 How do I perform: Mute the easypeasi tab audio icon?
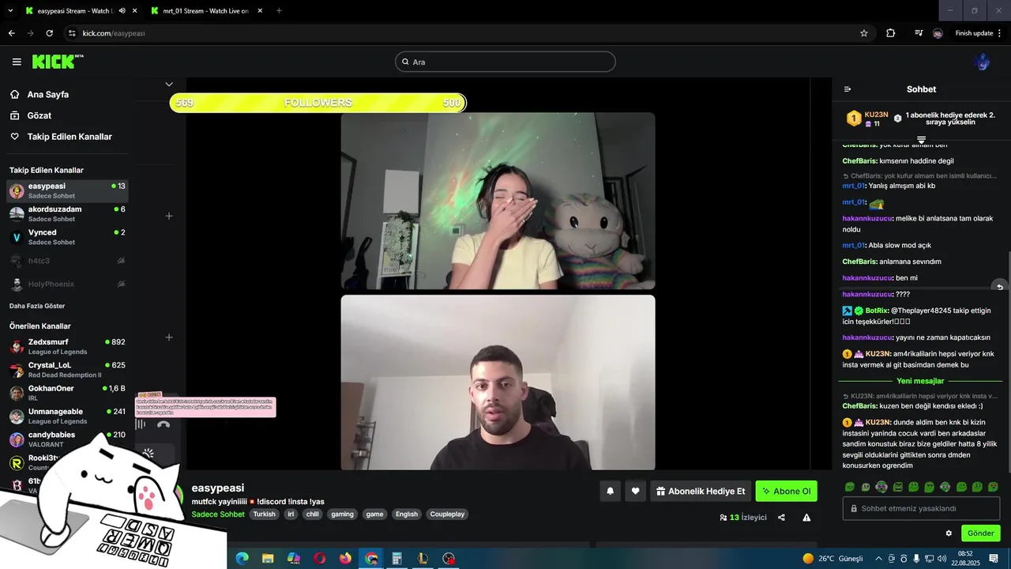click(122, 11)
